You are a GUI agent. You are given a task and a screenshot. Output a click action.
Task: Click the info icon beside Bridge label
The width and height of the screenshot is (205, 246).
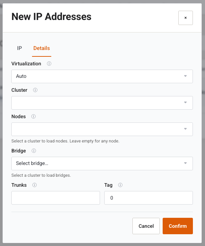tap(34, 151)
